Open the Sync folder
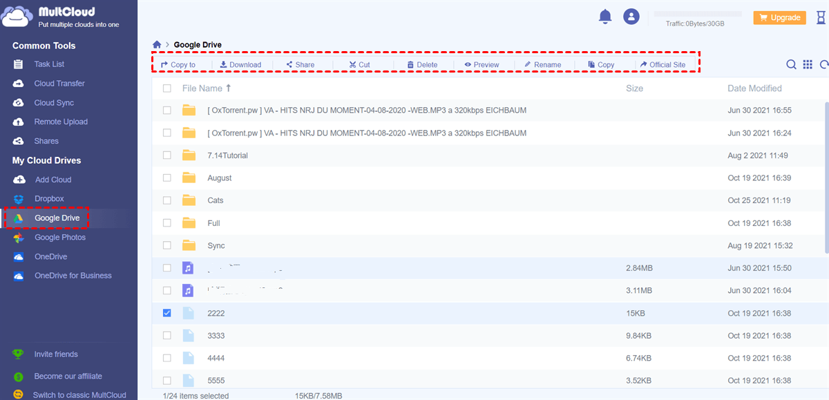 tap(216, 245)
